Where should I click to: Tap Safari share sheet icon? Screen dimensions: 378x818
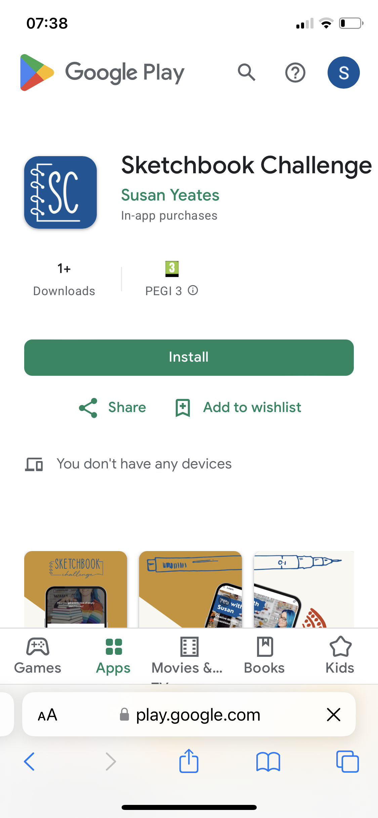coord(189,761)
